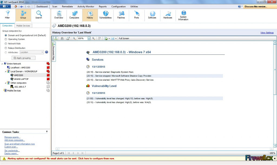Click the Set credentials link

[12, 150]
